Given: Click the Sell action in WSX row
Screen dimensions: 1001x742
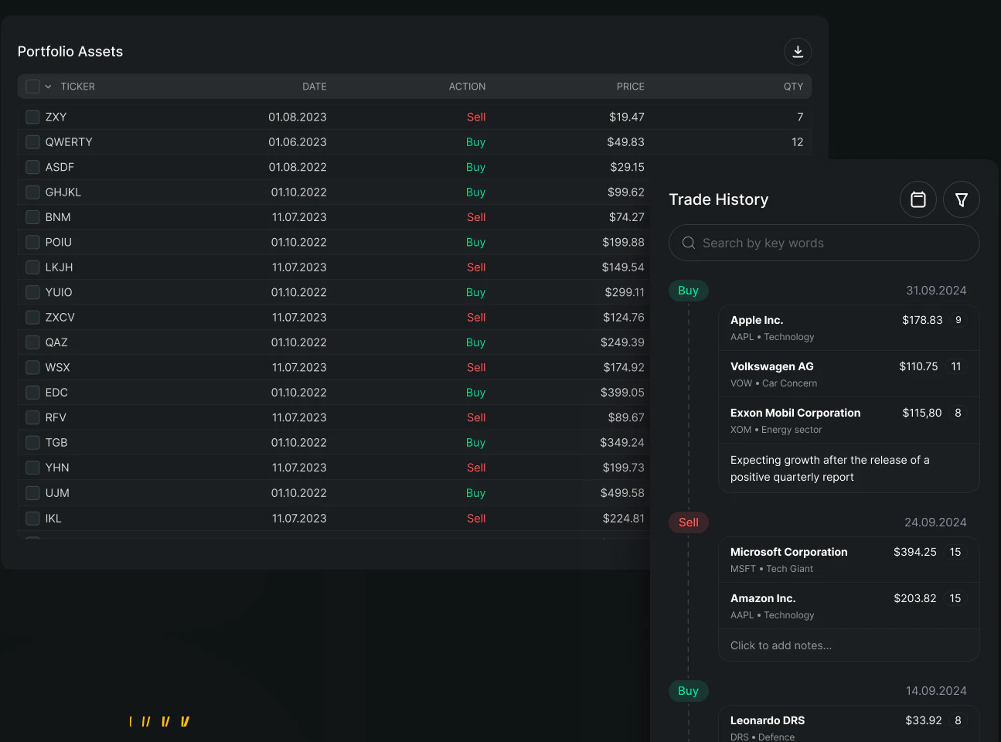Looking at the screenshot, I should pos(476,368).
